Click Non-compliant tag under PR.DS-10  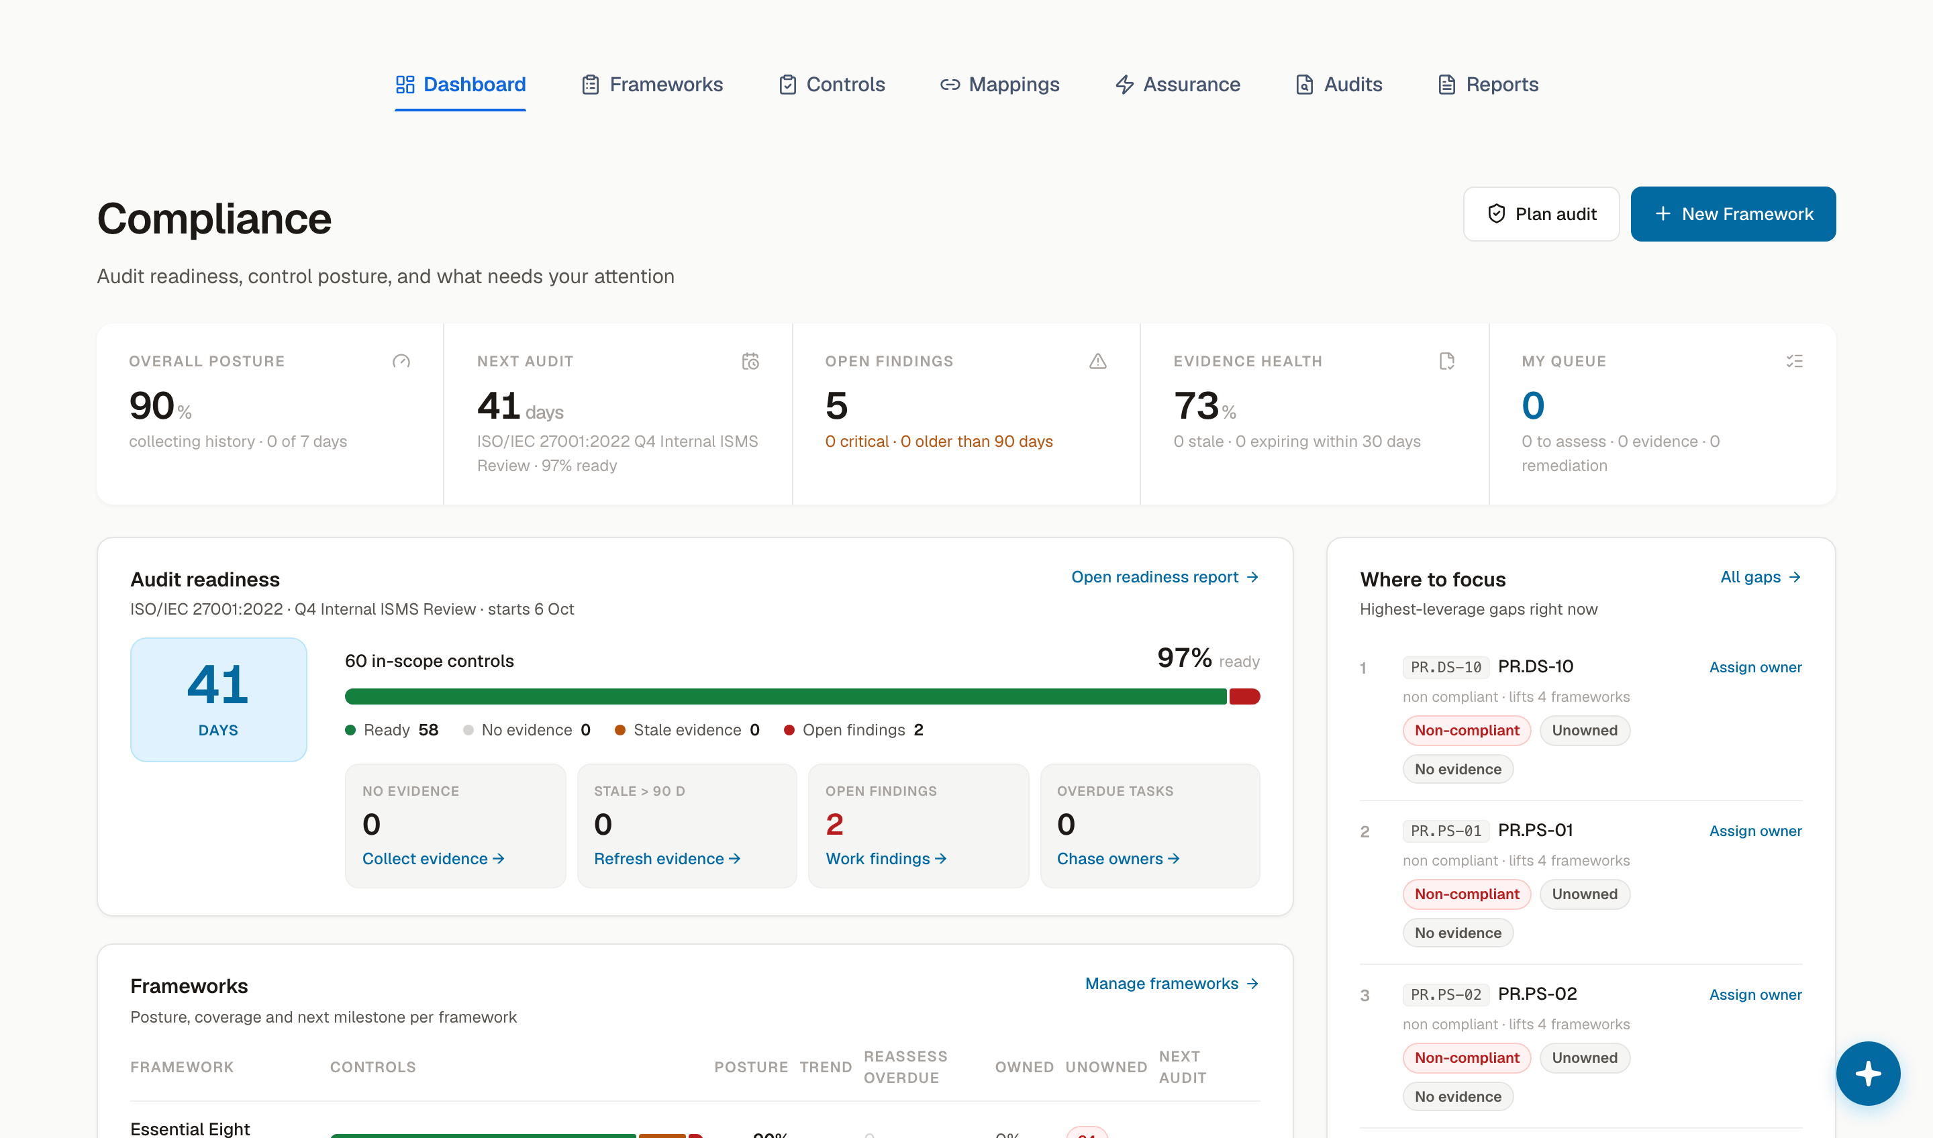(x=1467, y=730)
